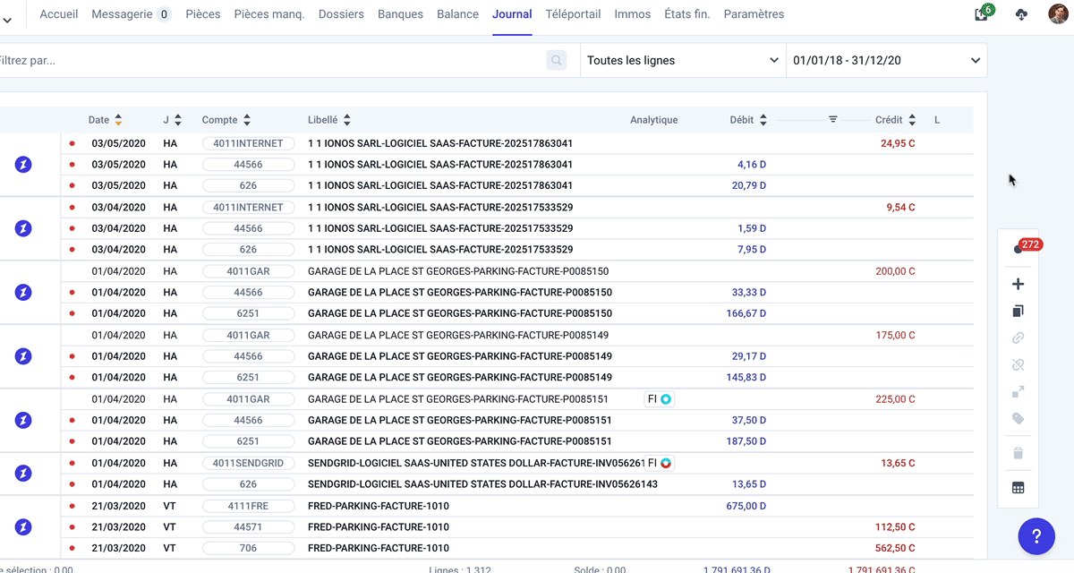1074x573 pixels.
Task: Expand the date range 01/01/18 - 31/12/20 selector
Action: coord(886,61)
